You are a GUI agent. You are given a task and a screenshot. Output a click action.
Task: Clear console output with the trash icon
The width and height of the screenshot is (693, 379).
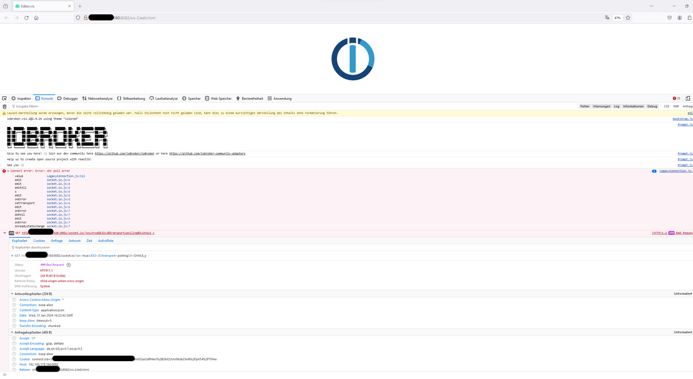5,106
